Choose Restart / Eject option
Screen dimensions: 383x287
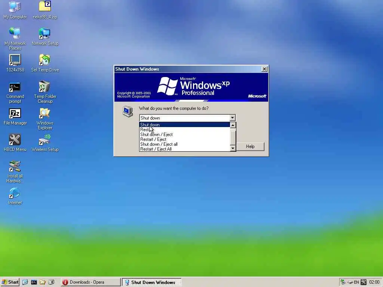tap(184, 139)
